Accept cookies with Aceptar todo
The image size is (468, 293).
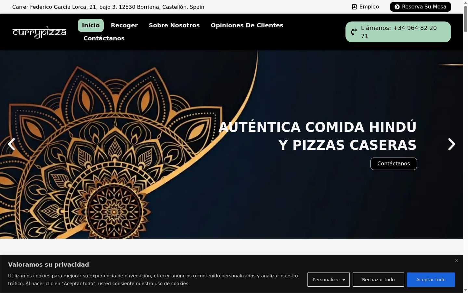pyautogui.click(x=431, y=280)
